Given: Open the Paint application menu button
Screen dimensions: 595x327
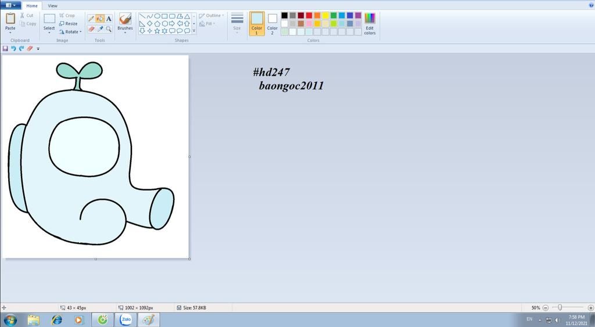Looking at the screenshot, I should point(10,5).
